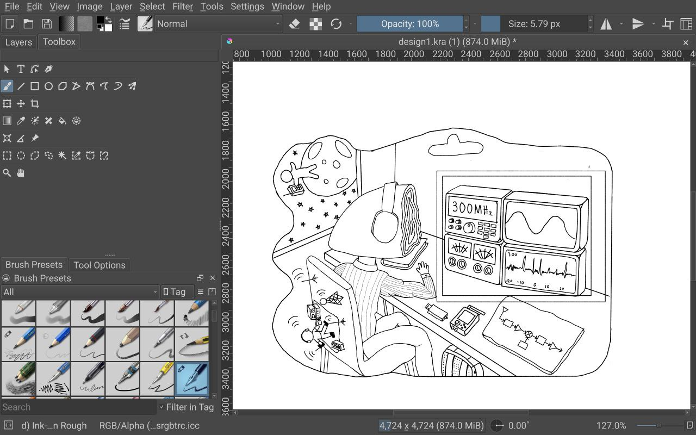This screenshot has height=435, width=696.
Task: Choose the Line tool
Action: (x=21, y=86)
